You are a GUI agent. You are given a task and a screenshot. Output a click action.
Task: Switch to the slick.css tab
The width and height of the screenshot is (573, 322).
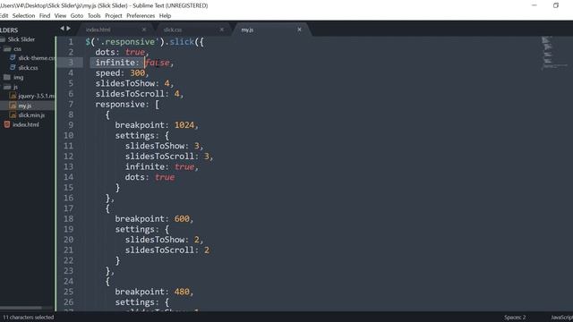point(173,30)
